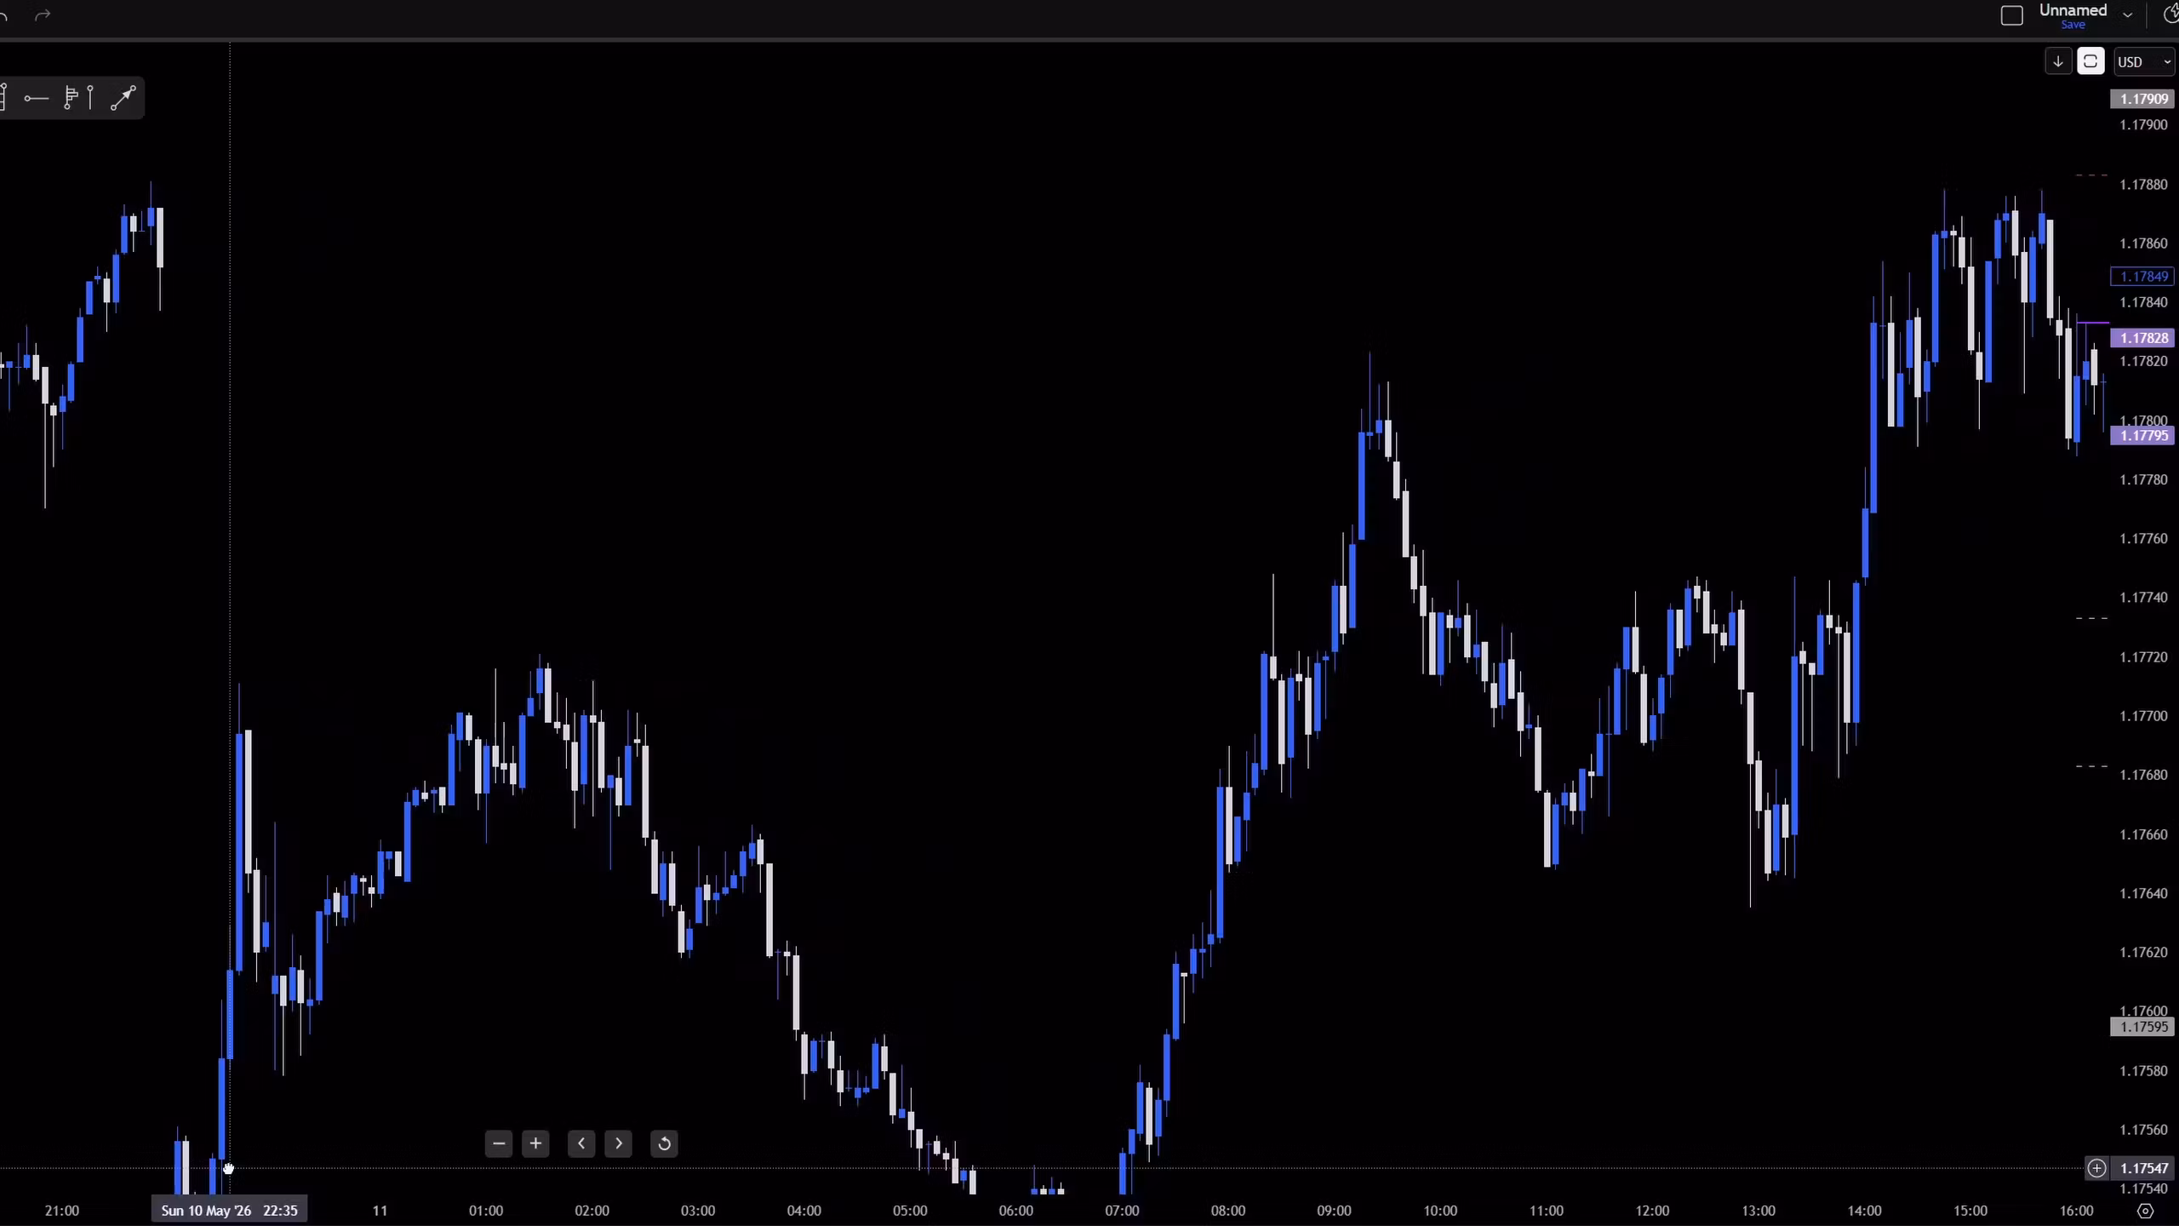The height and width of the screenshot is (1226, 2179).
Task: Click the 1.17620 price axis value
Action: [2143, 953]
